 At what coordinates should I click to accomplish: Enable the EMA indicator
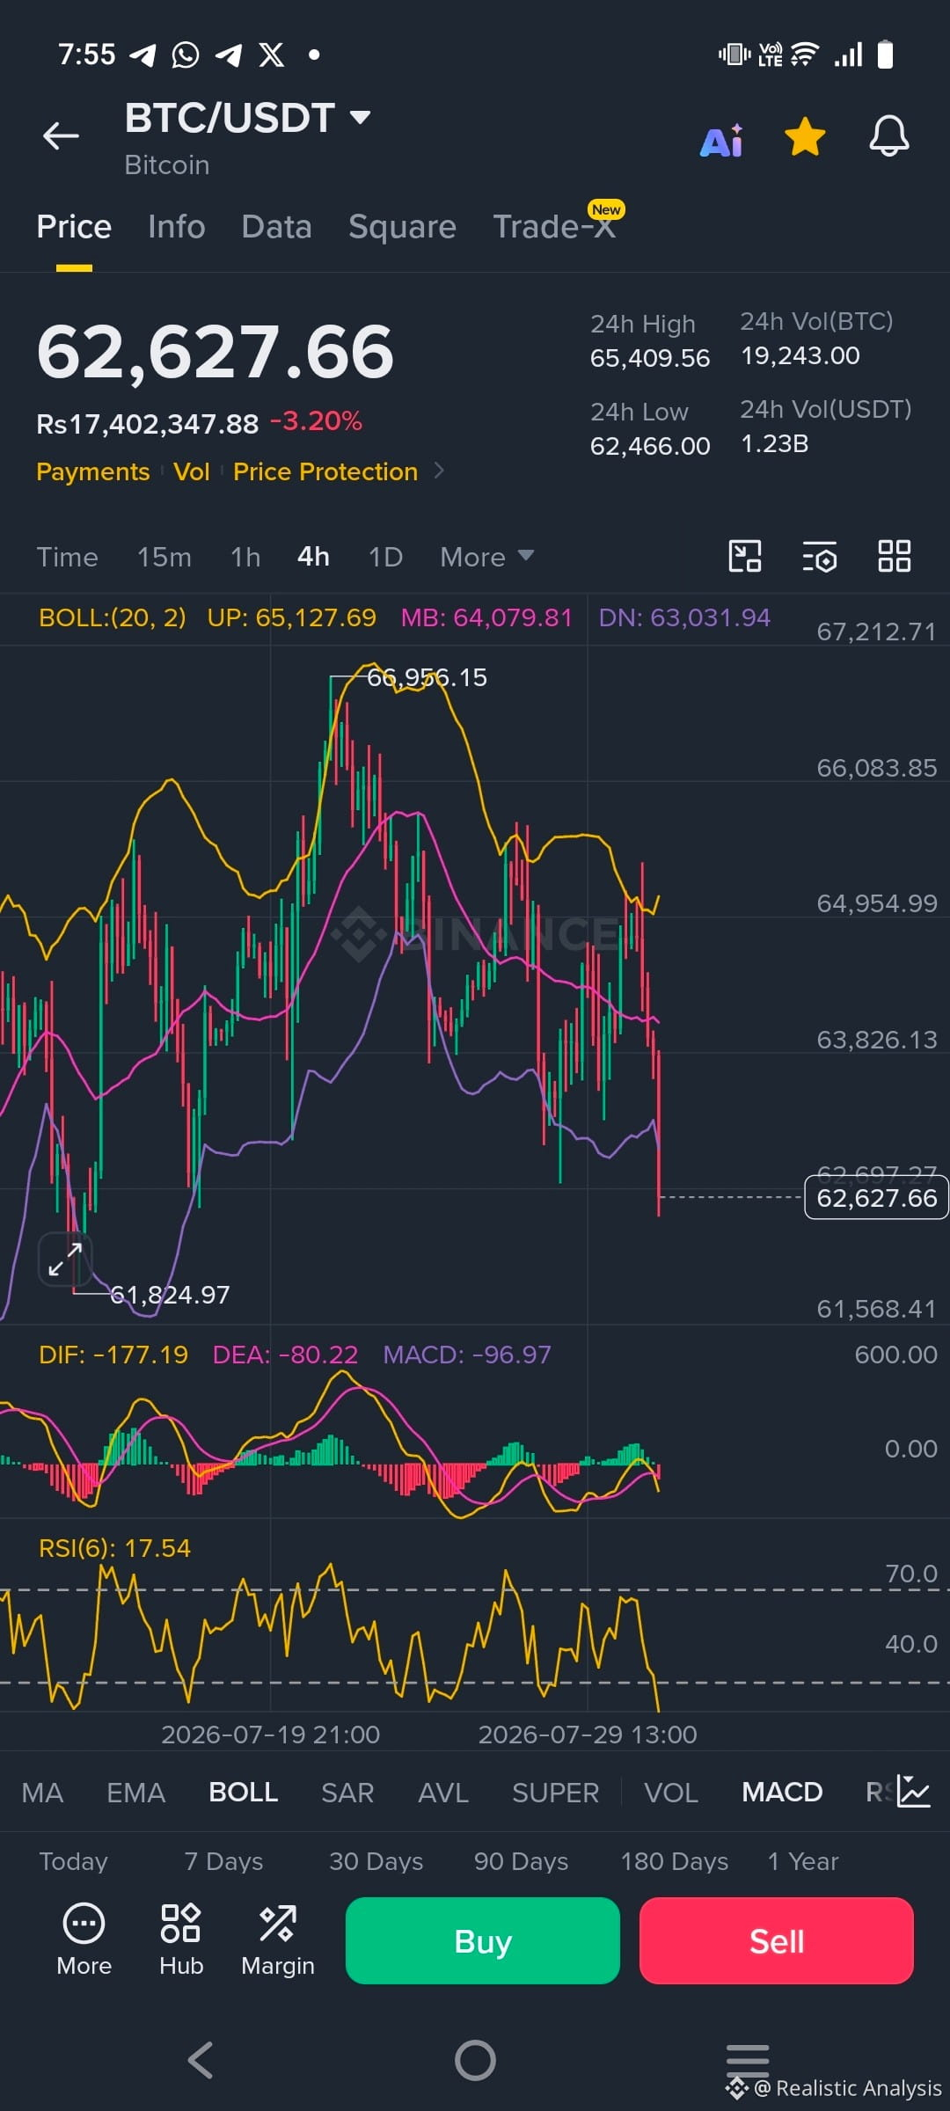(135, 1793)
